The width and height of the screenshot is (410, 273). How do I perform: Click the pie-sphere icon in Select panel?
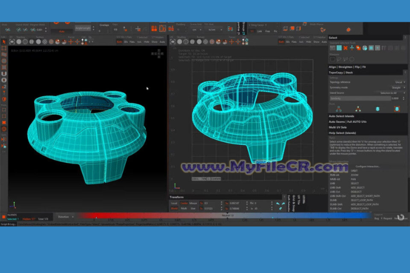coord(365,48)
